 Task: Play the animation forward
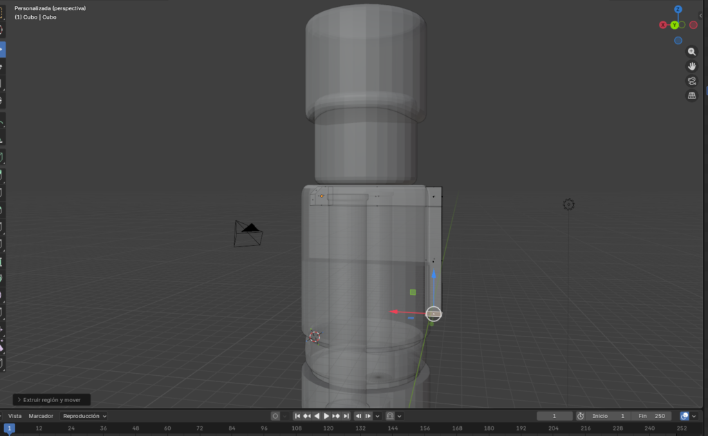coord(327,415)
